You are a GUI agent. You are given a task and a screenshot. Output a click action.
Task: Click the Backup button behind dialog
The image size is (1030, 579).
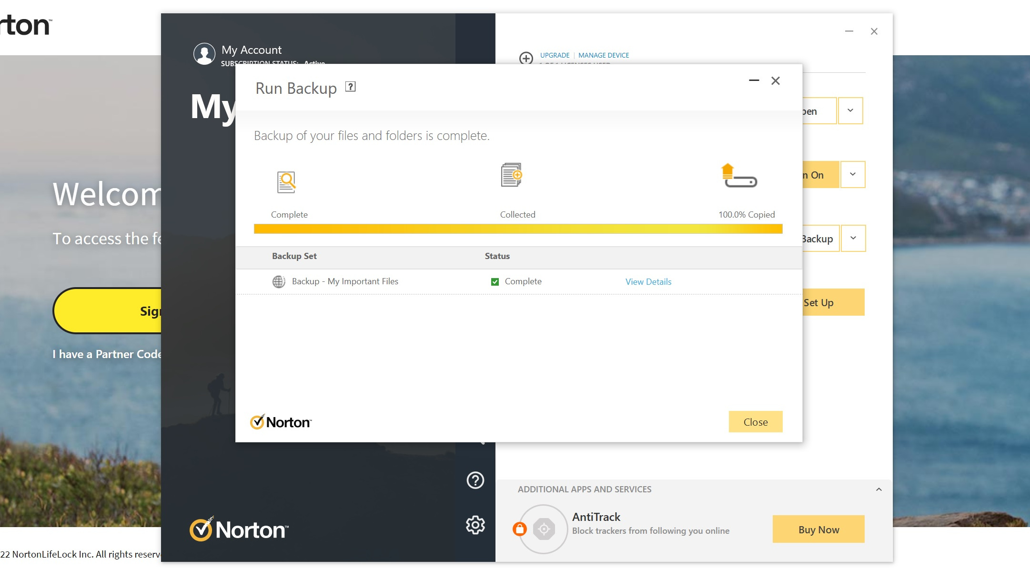tap(821, 238)
